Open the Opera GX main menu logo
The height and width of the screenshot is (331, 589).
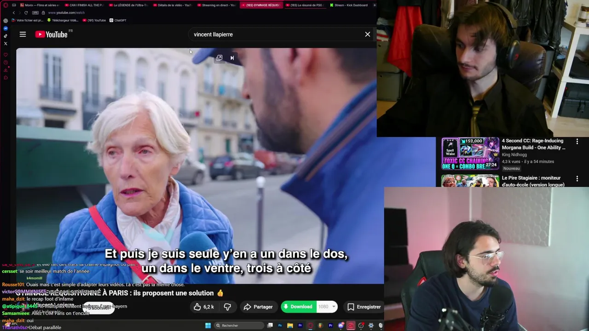(6, 5)
